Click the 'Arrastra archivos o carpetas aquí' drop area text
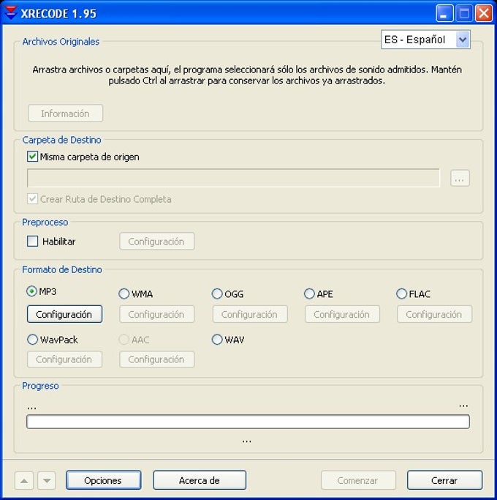The width and height of the screenshot is (497, 500). click(x=247, y=75)
